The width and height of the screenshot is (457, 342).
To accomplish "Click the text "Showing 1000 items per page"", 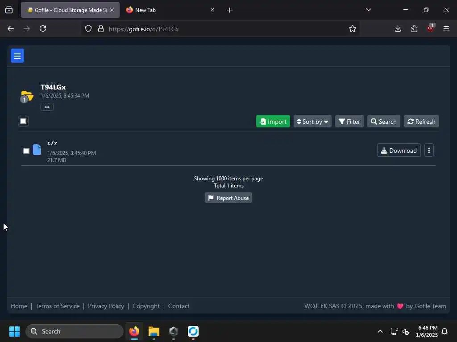I will coord(228,178).
